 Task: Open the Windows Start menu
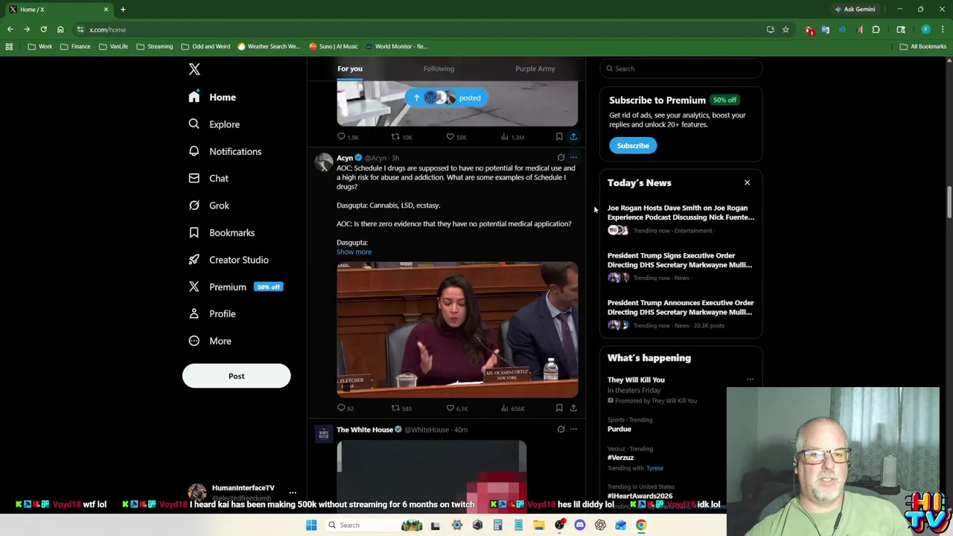311,525
